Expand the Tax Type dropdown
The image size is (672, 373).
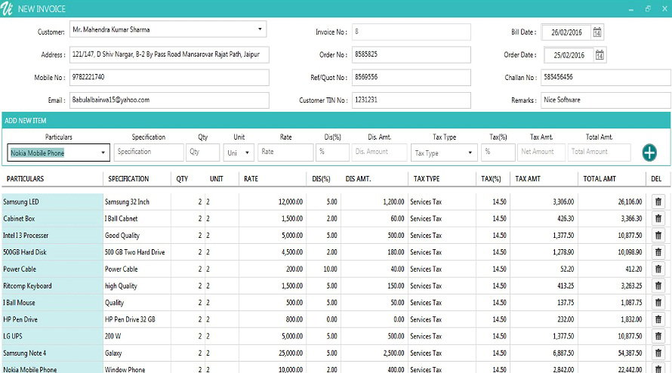click(470, 153)
